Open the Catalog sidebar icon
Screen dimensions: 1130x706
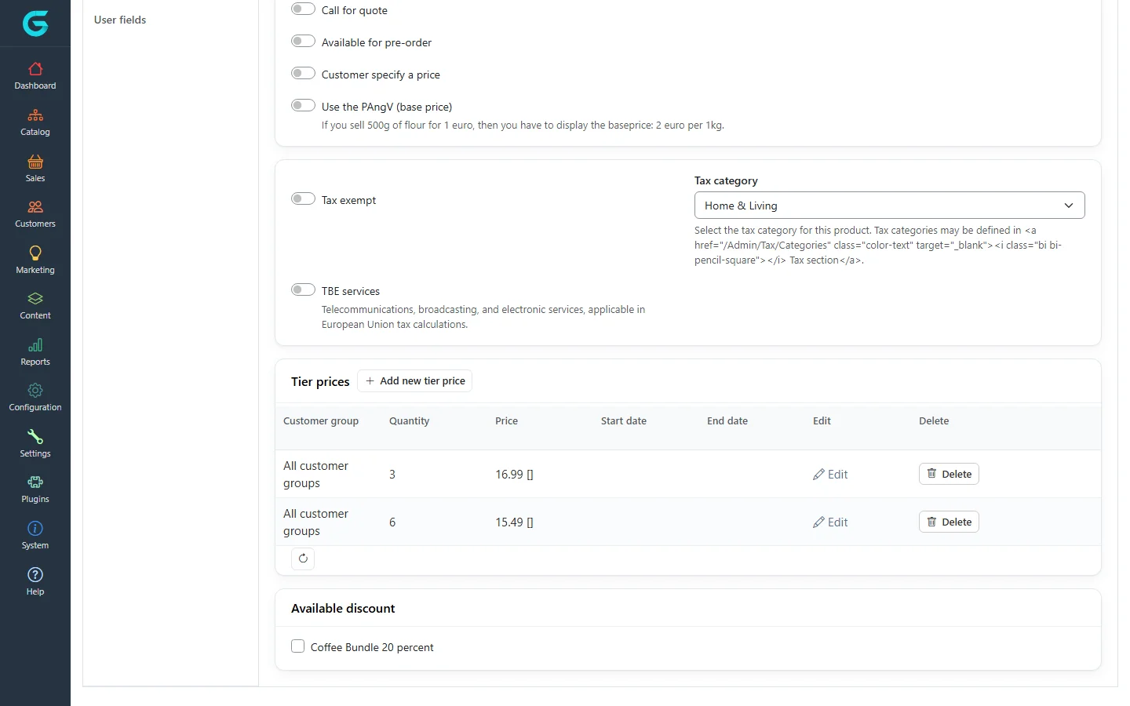click(35, 115)
